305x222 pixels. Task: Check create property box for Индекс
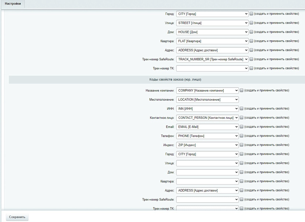tap(242, 145)
